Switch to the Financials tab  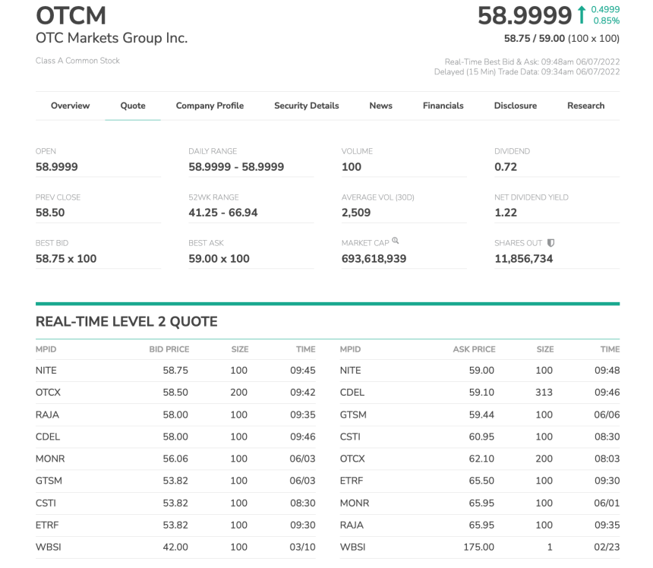pos(443,106)
